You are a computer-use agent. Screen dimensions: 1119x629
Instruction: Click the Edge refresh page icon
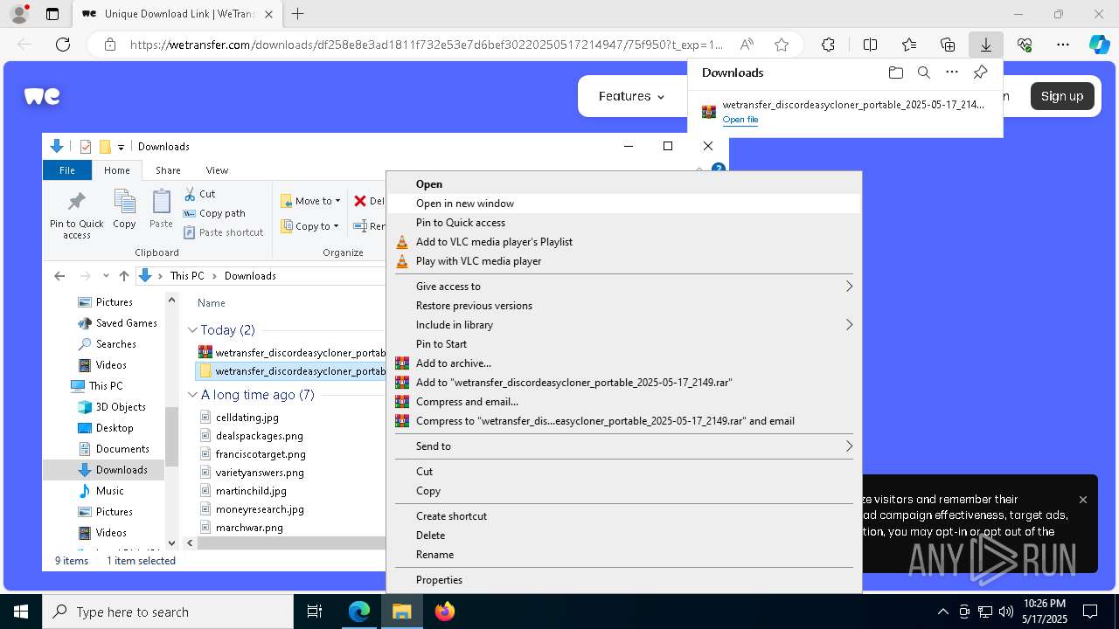[x=63, y=45]
